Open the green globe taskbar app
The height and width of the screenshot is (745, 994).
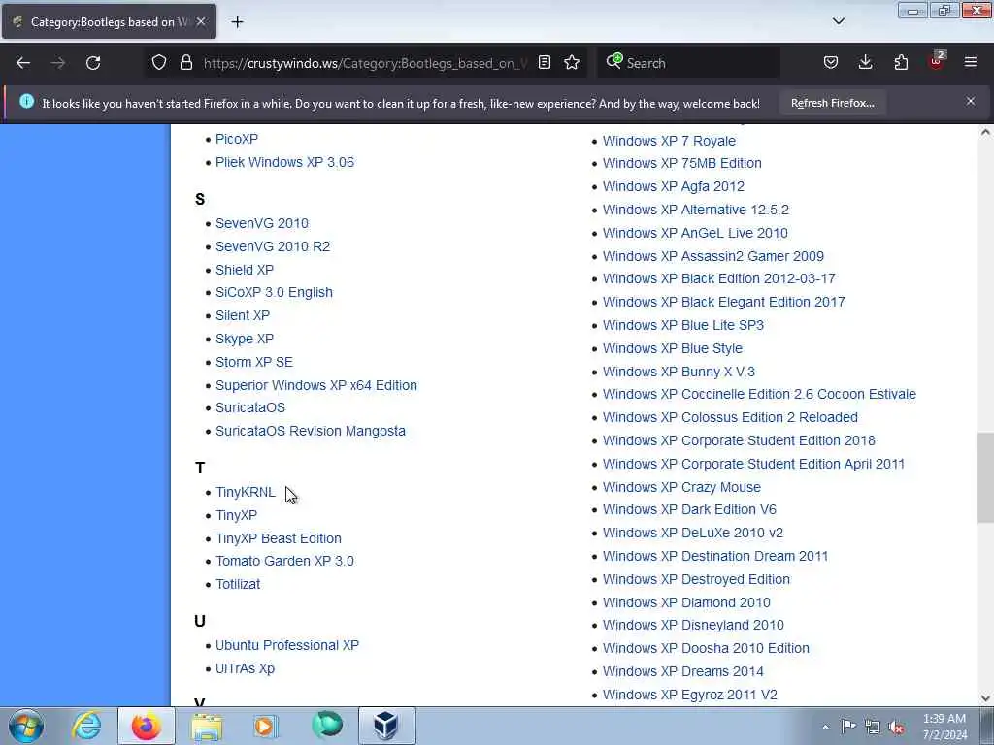(327, 726)
